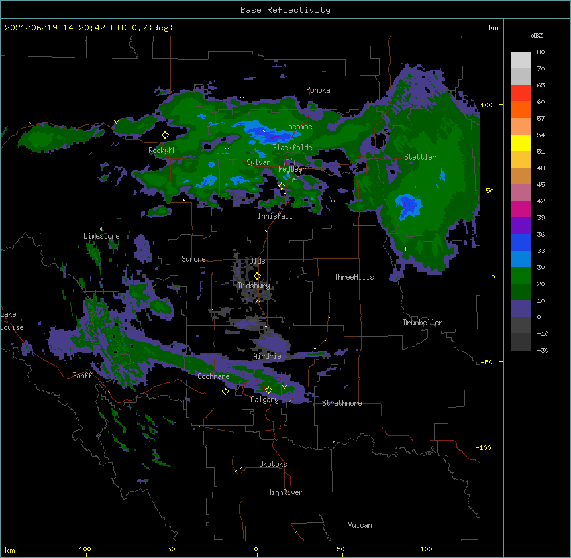Select the red 60–65 dBZ legend swatch
Screen dimensions: 571x558
521,93
